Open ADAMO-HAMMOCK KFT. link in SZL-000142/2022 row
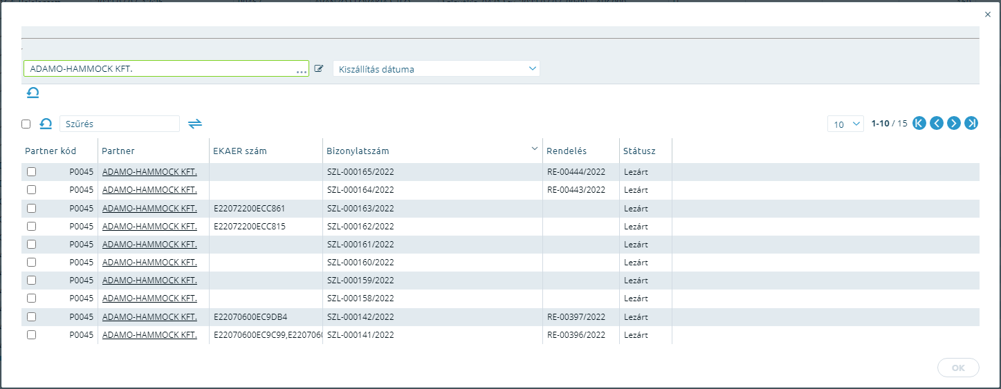 click(149, 316)
